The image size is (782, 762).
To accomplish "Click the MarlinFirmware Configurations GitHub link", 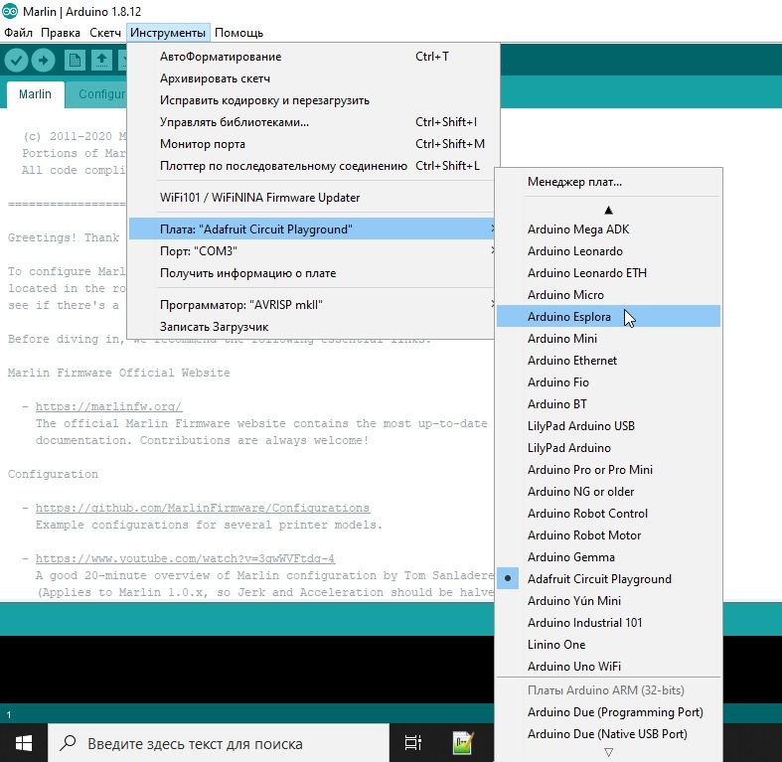I will coord(203,508).
